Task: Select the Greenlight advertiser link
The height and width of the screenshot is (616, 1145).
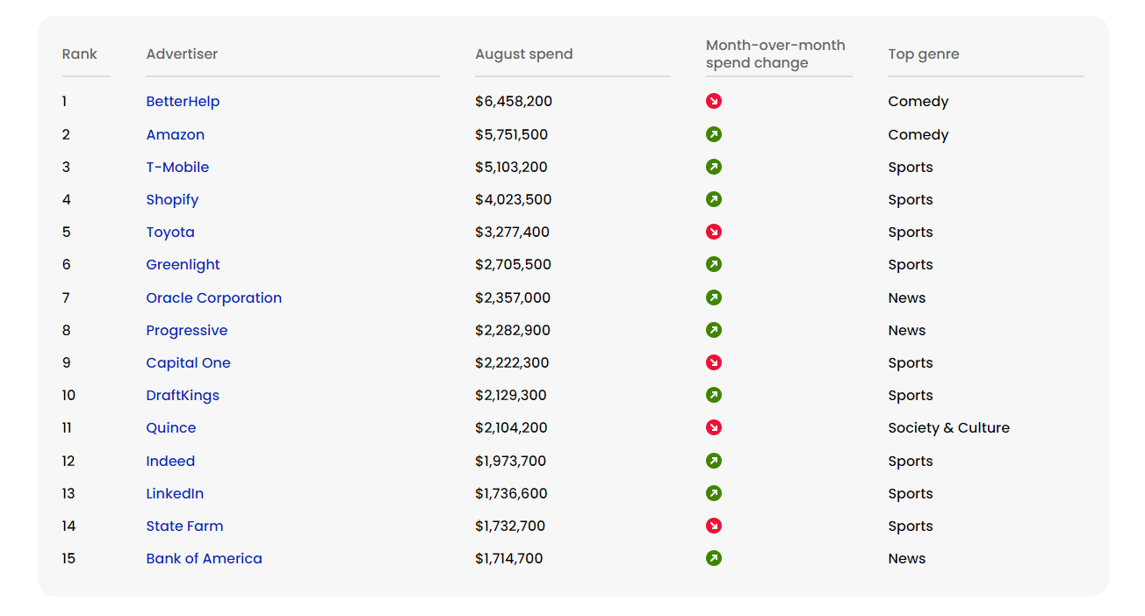Action: pos(183,265)
